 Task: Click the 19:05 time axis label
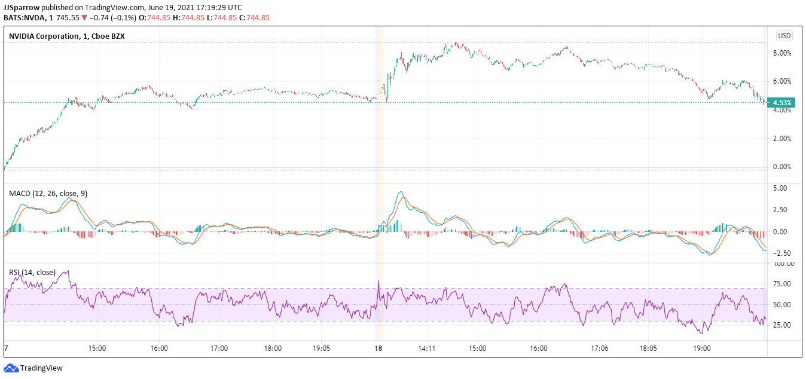322,348
